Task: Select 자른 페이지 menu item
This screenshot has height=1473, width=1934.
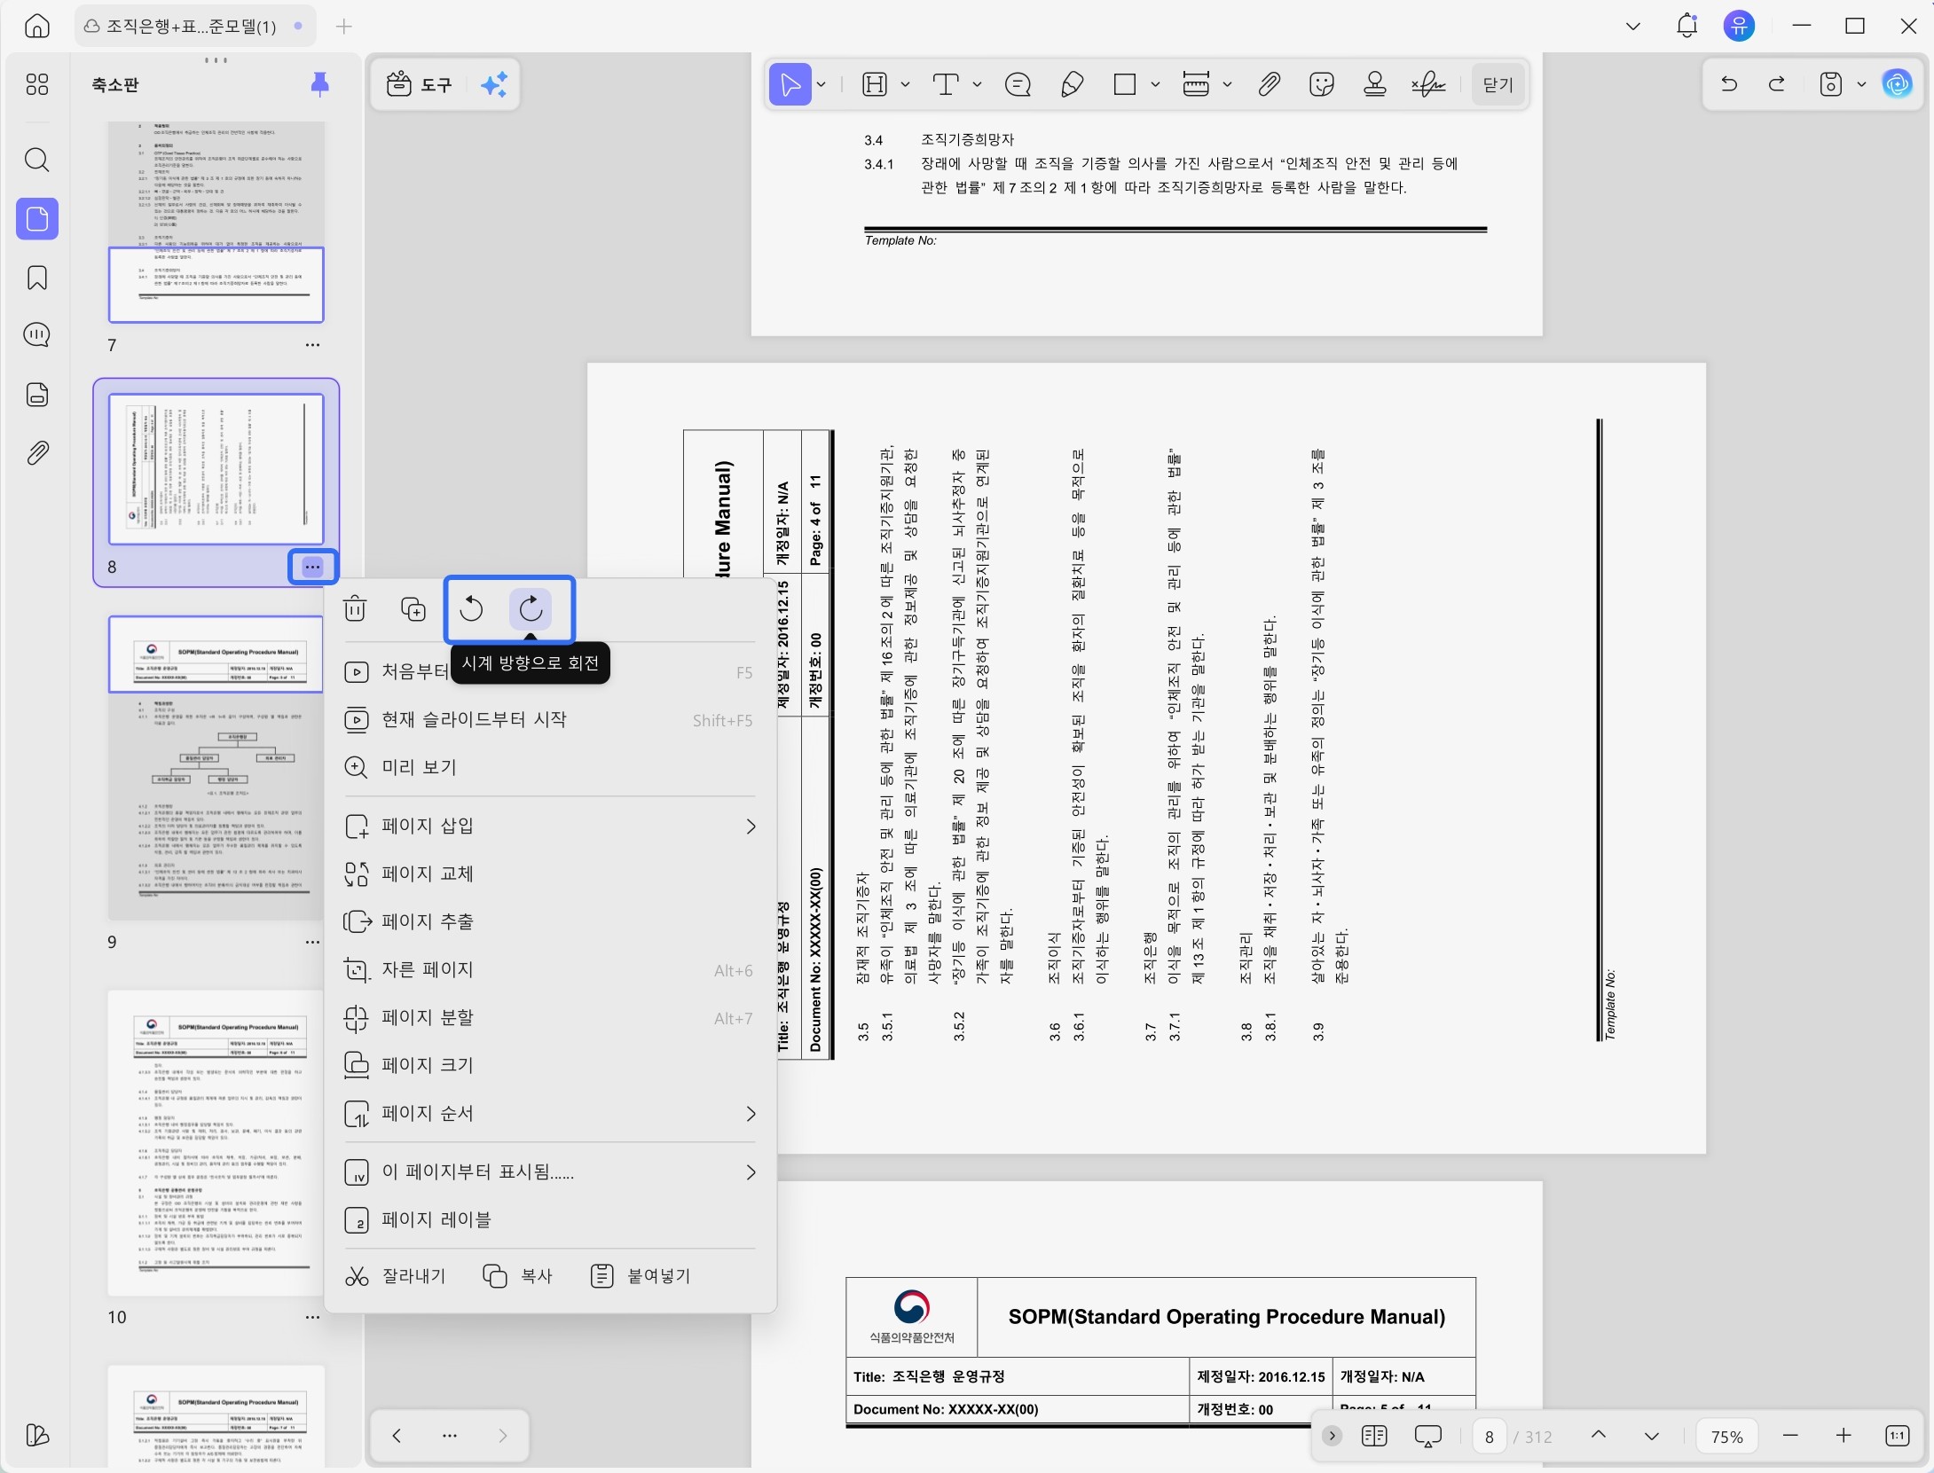Action: tap(550, 970)
